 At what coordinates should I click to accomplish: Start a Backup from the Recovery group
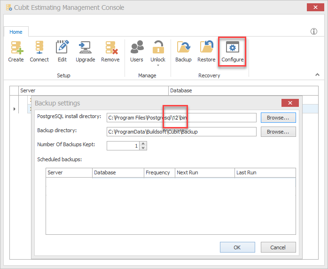183,52
